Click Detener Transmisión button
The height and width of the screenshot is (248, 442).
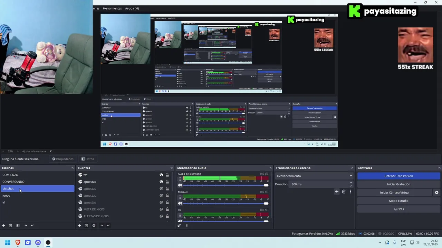tap(398, 176)
